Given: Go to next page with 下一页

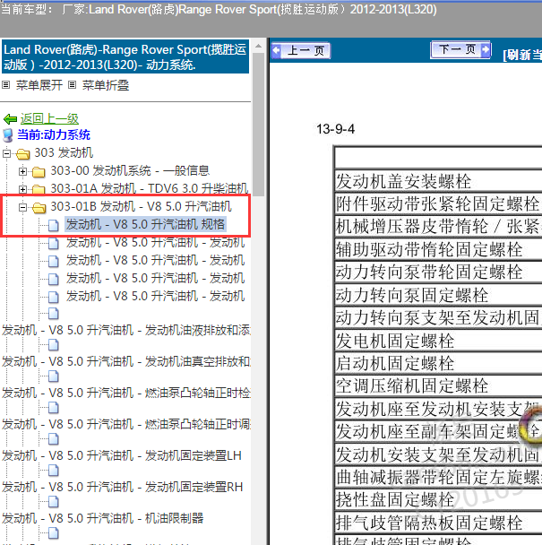Looking at the screenshot, I should pyautogui.click(x=460, y=49).
